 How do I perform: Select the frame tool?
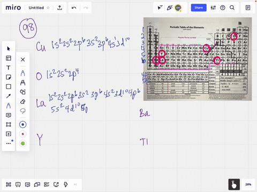(9, 124)
